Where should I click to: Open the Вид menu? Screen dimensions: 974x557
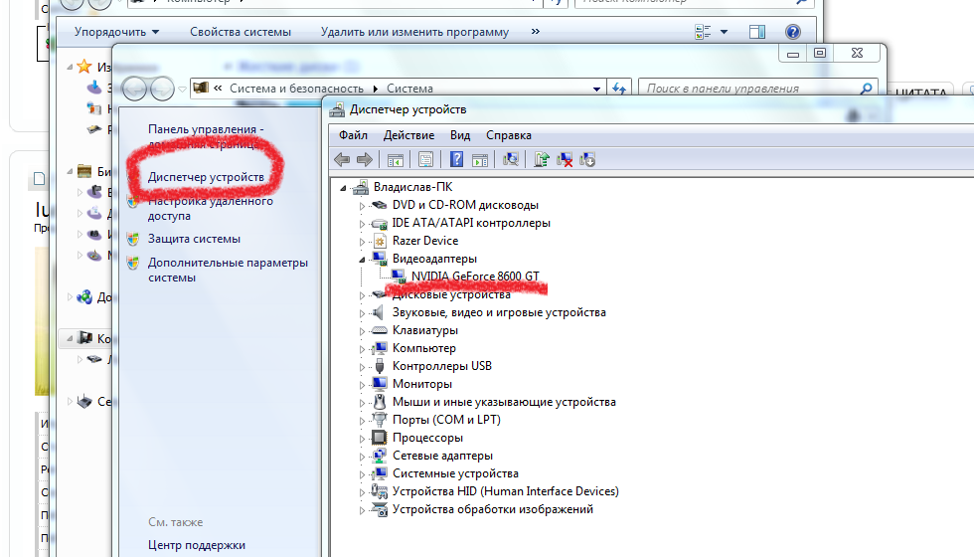coord(460,135)
